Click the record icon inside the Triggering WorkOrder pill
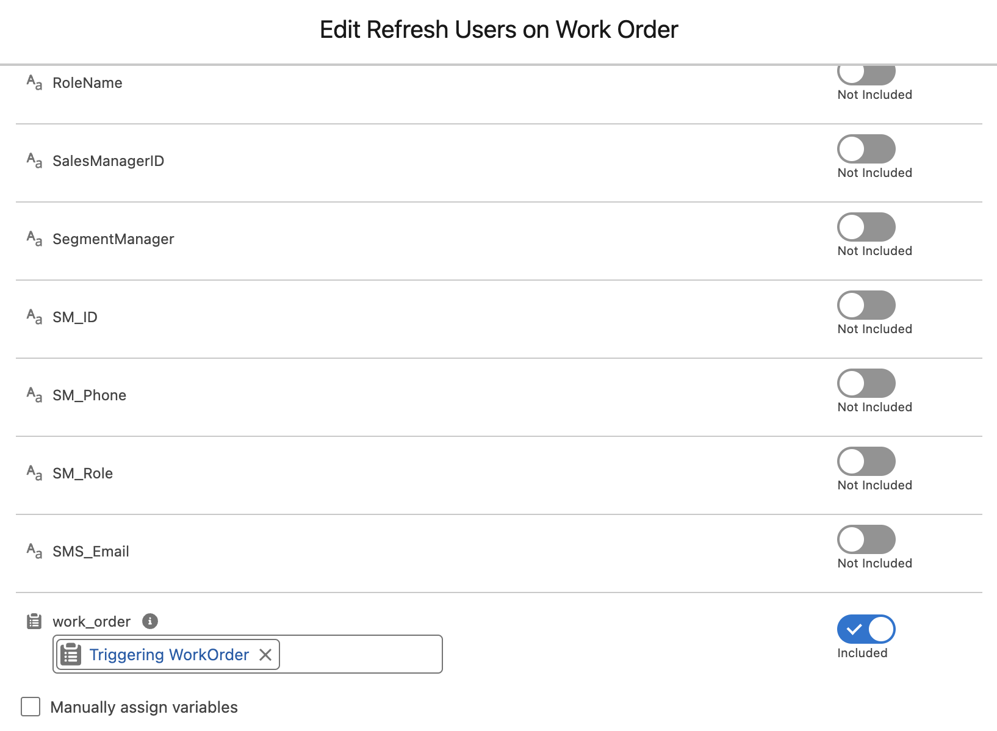997x731 pixels. click(71, 654)
